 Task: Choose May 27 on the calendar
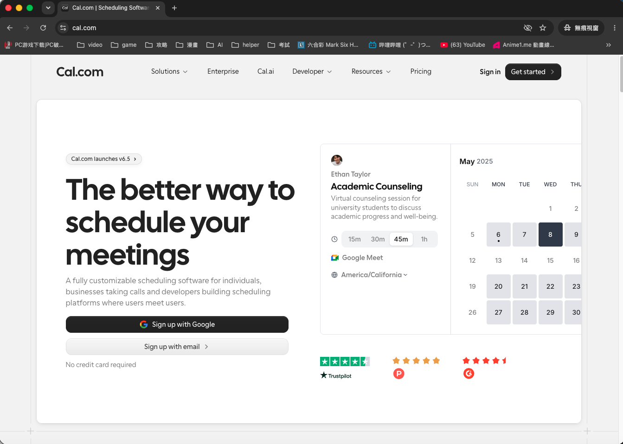coord(499,312)
